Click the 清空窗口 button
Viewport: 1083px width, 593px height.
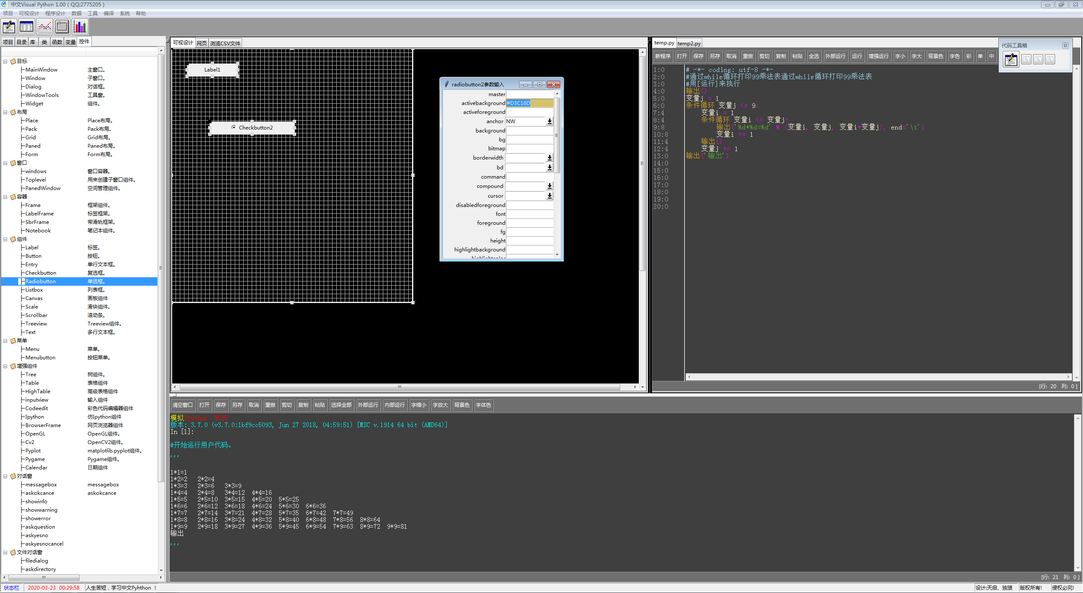[x=182, y=405]
